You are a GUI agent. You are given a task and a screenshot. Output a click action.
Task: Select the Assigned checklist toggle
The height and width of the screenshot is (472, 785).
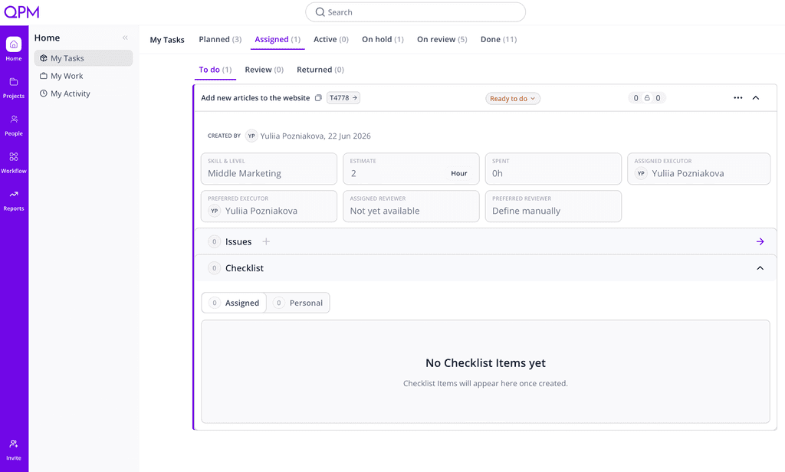click(234, 303)
